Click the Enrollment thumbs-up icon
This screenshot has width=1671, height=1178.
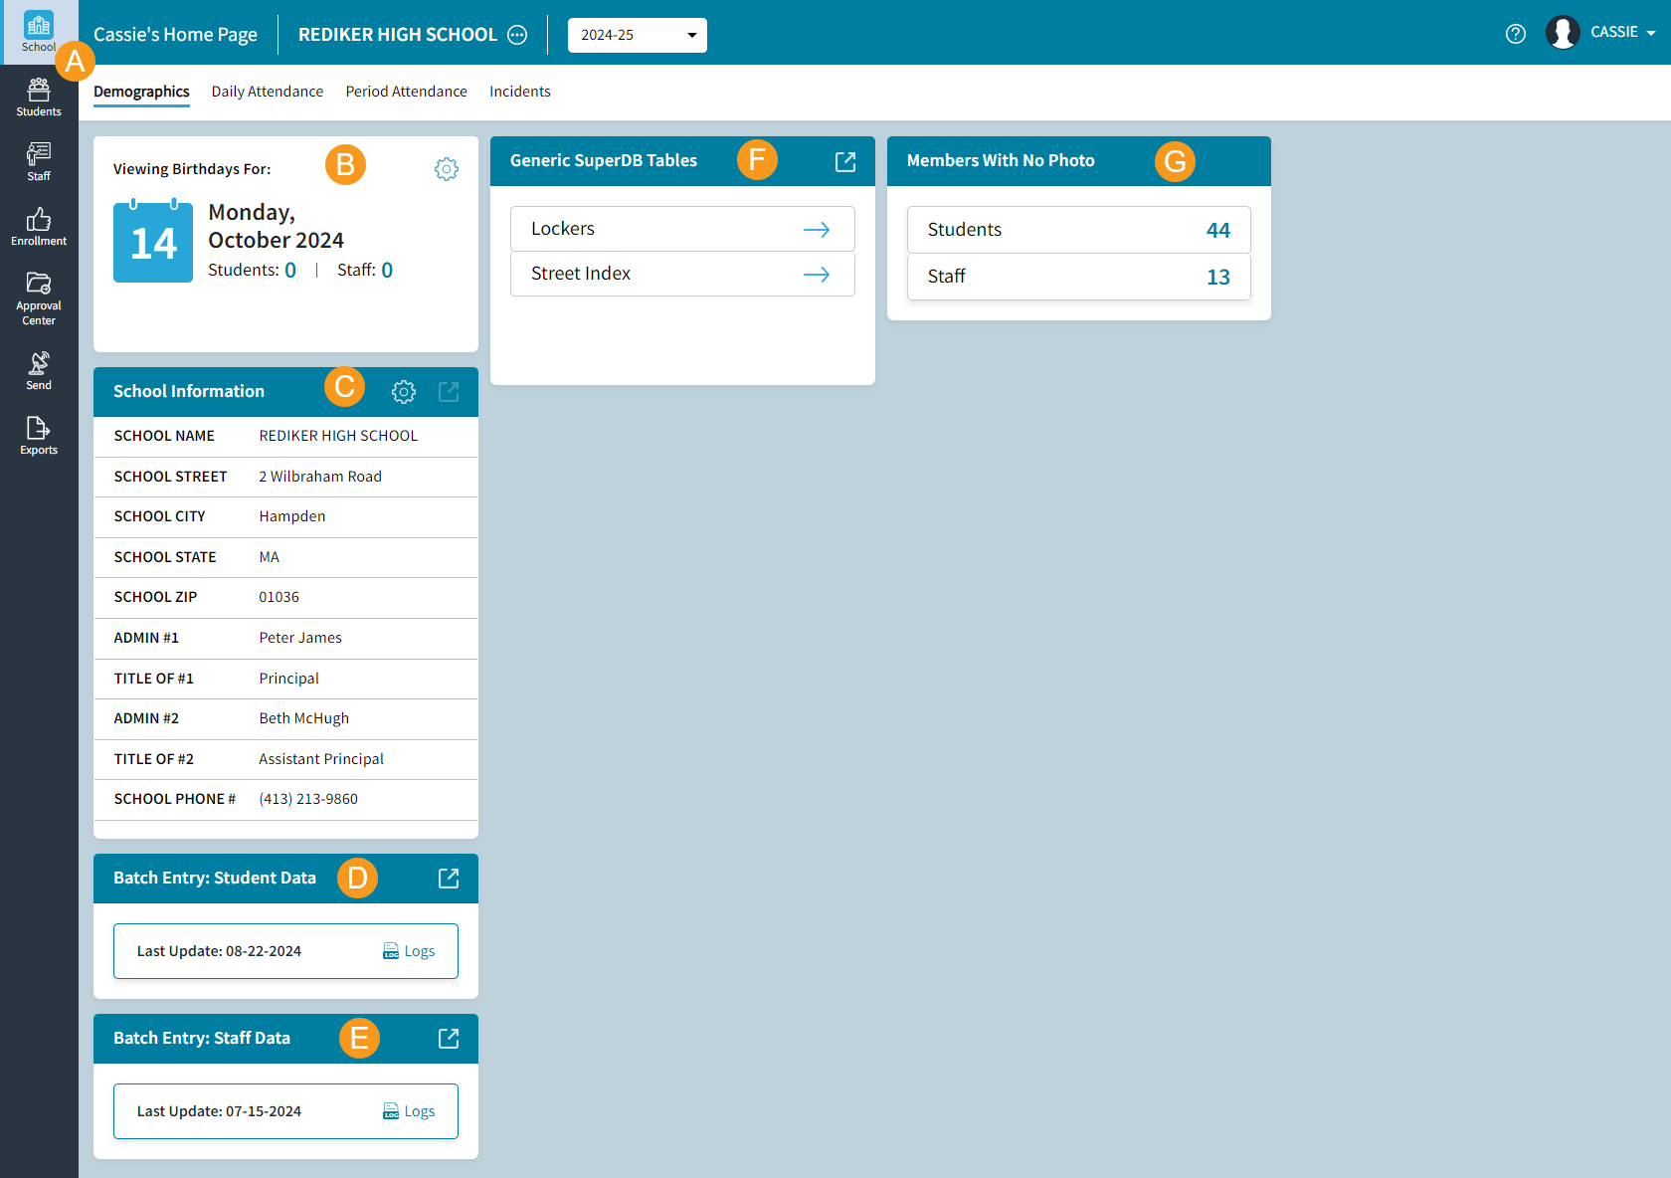(39, 225)
